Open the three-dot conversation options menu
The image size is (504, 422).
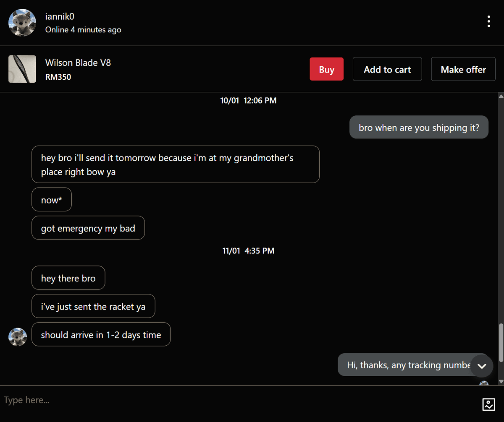pyautogui.click(x=488, y=21)
